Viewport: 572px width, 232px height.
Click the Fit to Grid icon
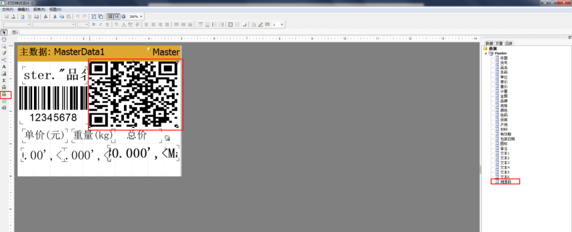pos(123,17)
